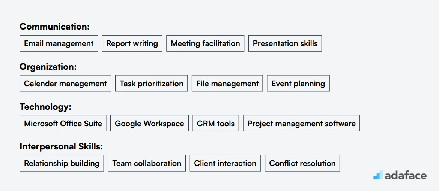439x191 pixels.
Task: Click the Technology heading
Action: tap(46, 107)
